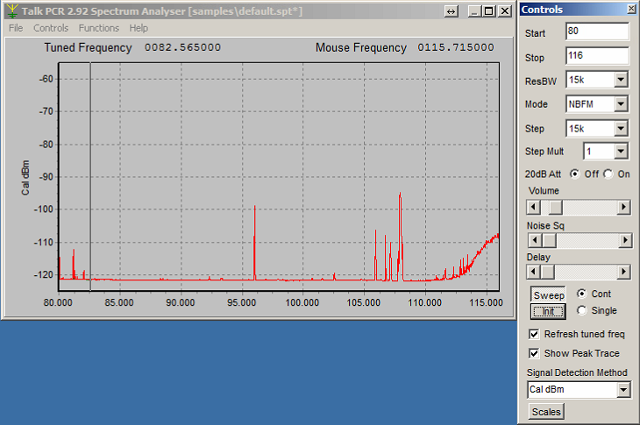Select 20dB Att On option

click(608, 174)
